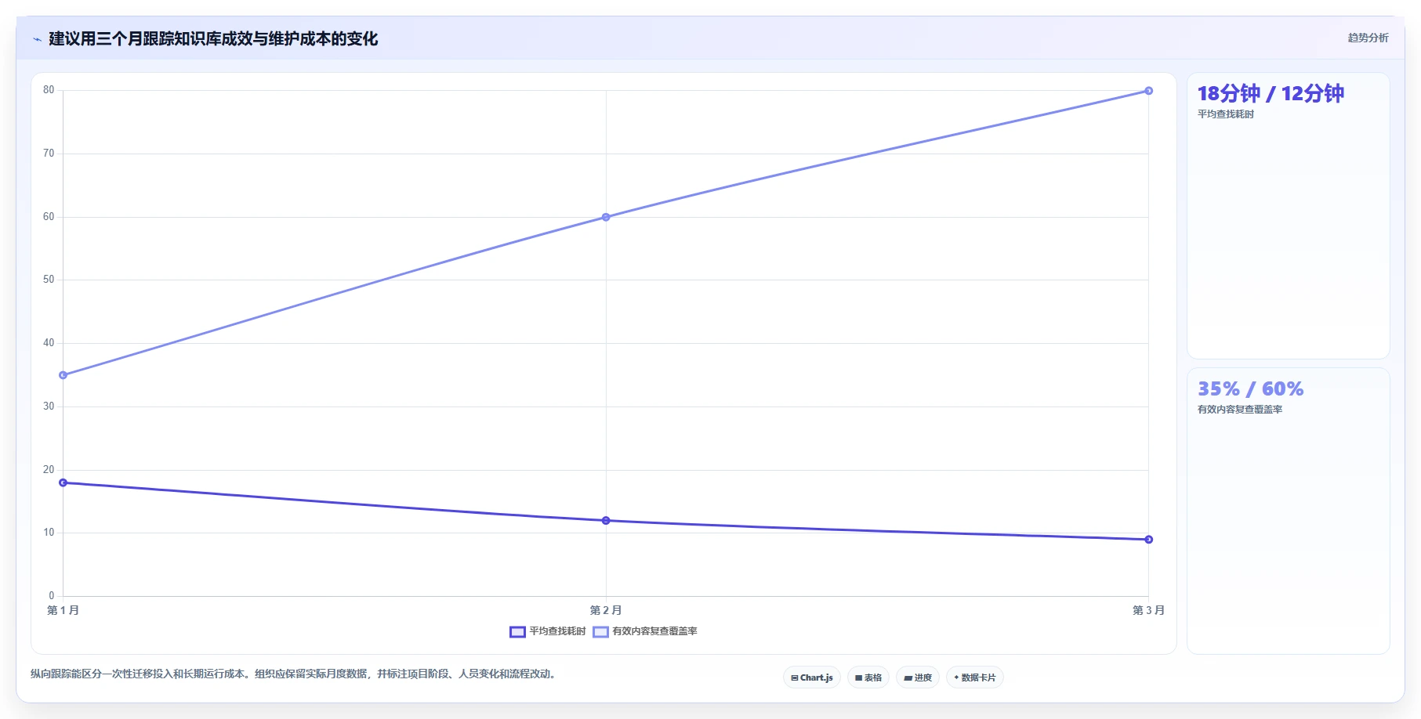The image size is (1421, 719).
Task: Click the 第1月 data point at 18
Action: (x=63, y=482)
